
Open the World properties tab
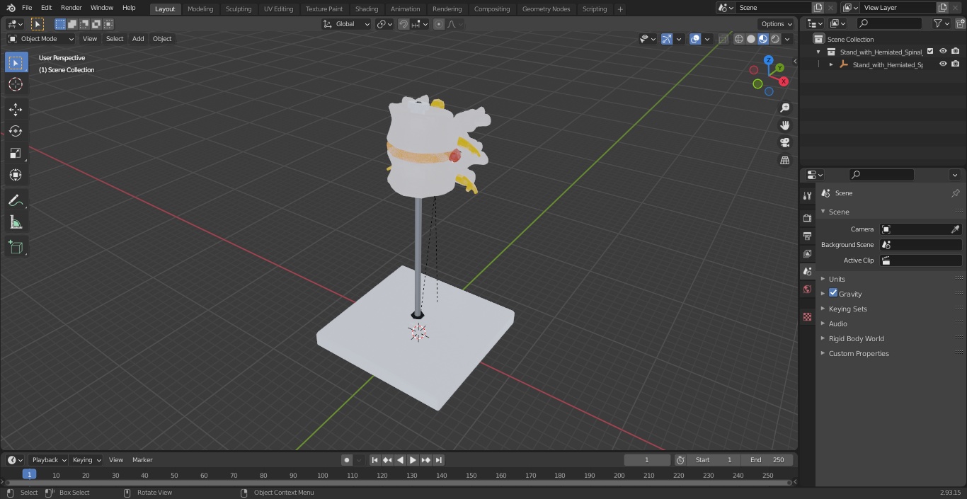[x=807, y=289]
